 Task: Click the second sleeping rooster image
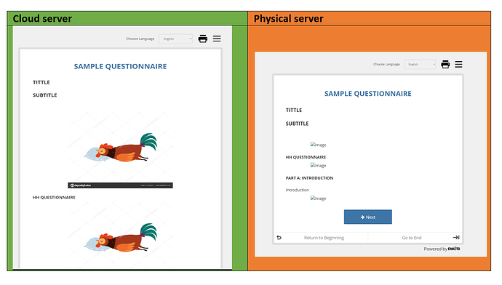(x=120, y=237)
